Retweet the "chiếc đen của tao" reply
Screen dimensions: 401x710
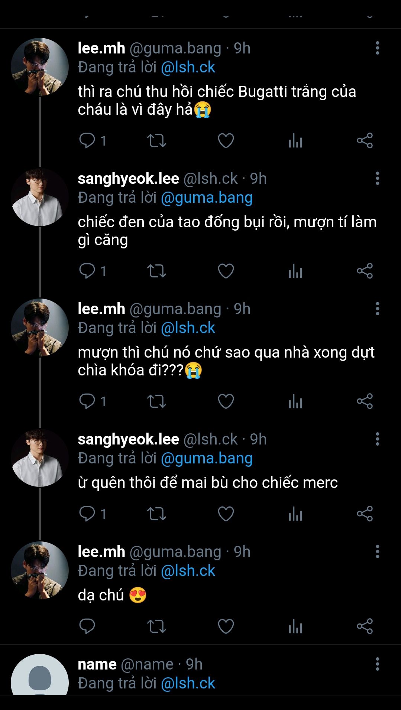tap(156, 271)
